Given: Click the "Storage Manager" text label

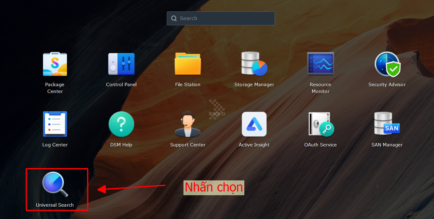Looking at the screenshot, I should (254, 85).
